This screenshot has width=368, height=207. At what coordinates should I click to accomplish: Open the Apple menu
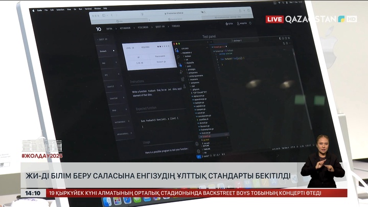pos(33,11)
